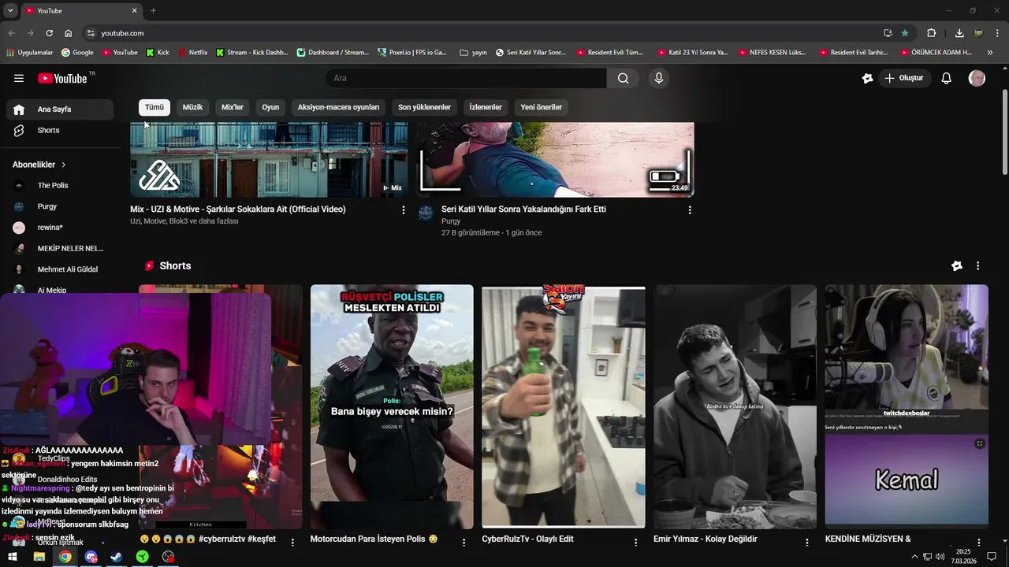The height and width of the screenshot is (567, 1009).
Task: Open MEKİP NELER NEL... subscription
Action: 60,248
